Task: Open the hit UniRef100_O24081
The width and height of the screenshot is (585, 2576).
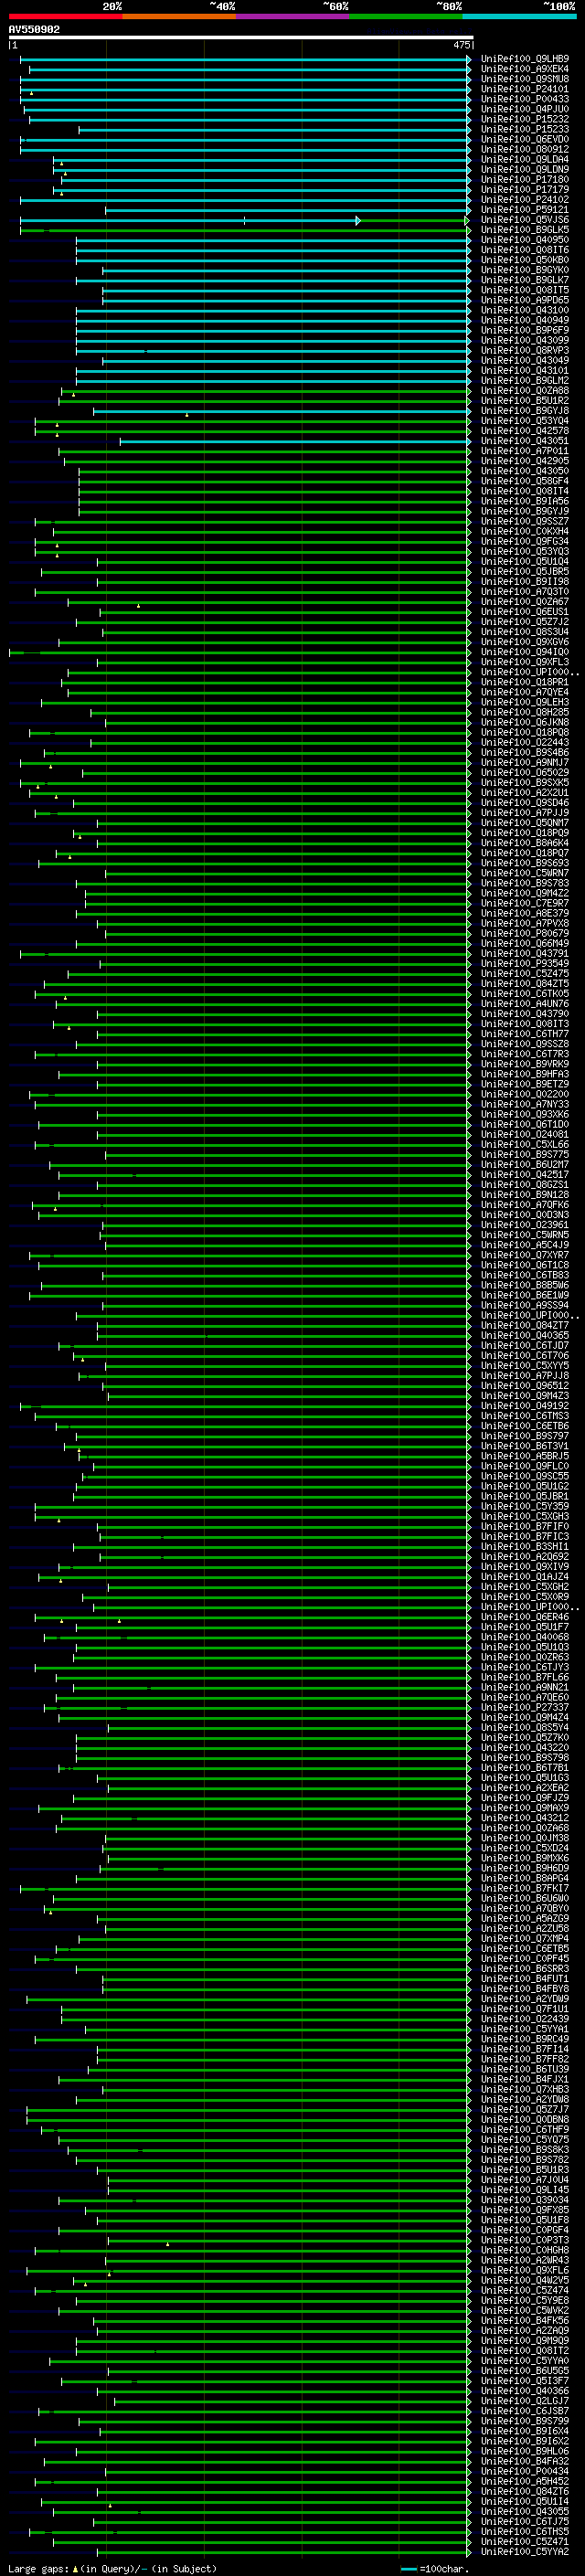Action: pyautogui.click(x=524, y=1134)
